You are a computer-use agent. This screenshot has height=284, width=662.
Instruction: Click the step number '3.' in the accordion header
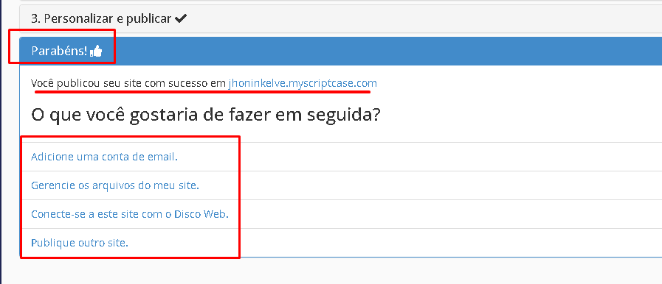[x=36, y=18]
